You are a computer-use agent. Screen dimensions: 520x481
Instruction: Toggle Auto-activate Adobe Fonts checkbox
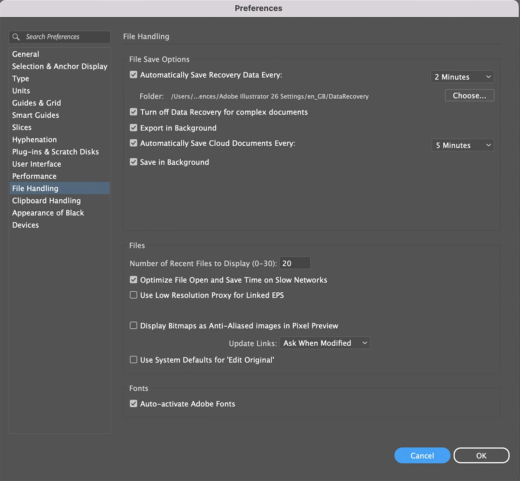[133, 403]
